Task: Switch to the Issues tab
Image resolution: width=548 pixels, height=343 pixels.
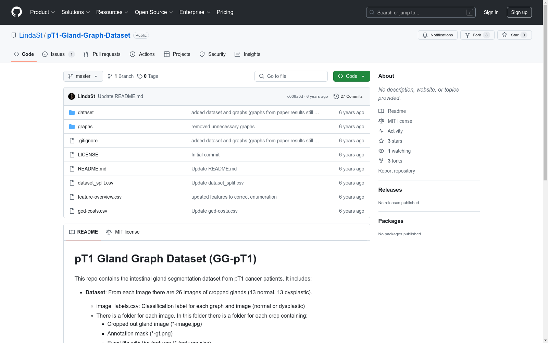Action: click(58, 54)
